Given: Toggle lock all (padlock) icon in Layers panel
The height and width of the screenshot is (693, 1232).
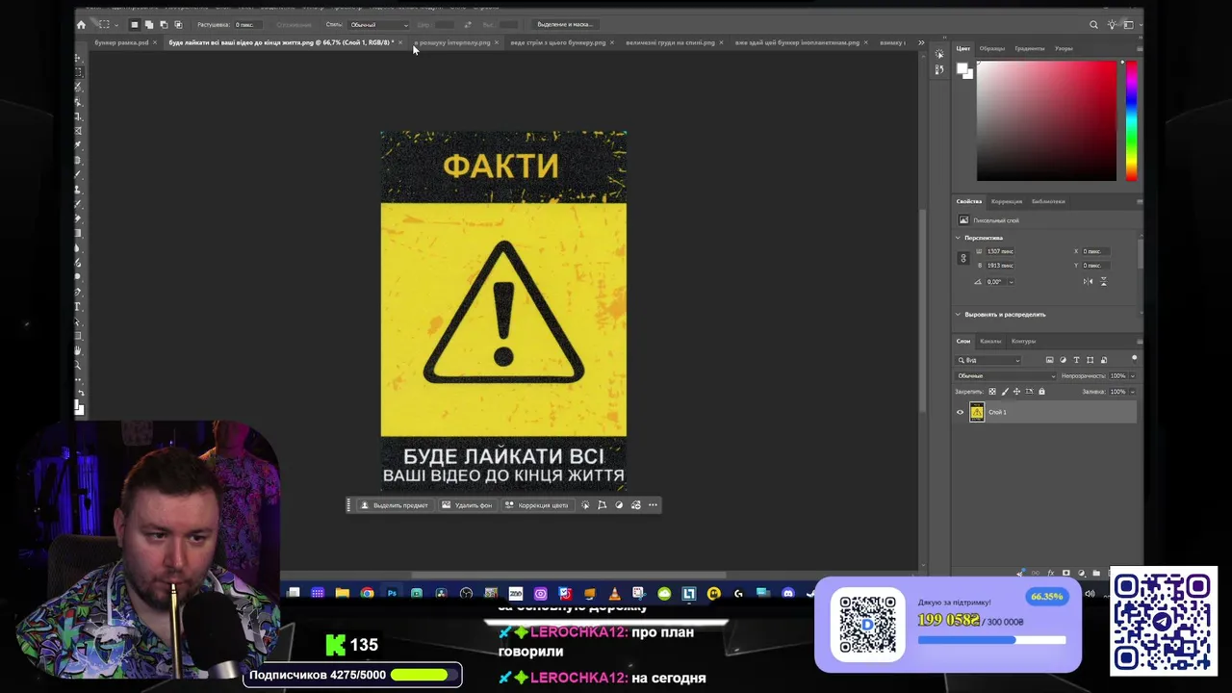Looking at the screenshot, I should click(x=1041, y=392).
